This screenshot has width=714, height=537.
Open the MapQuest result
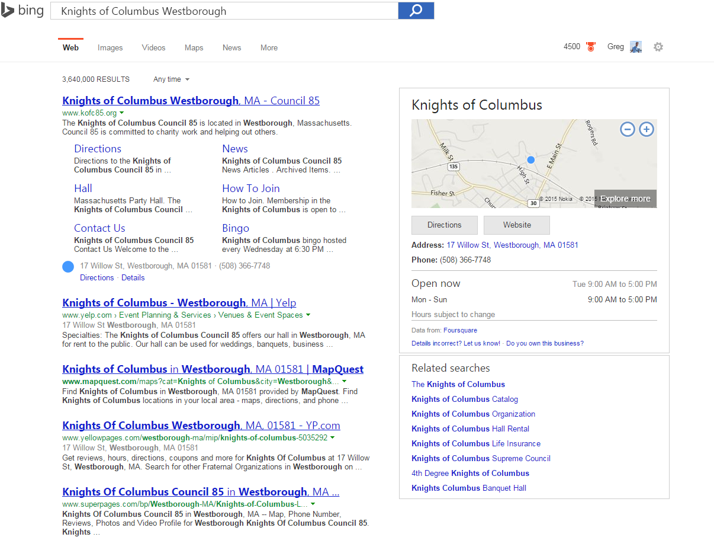click(213, 369)
